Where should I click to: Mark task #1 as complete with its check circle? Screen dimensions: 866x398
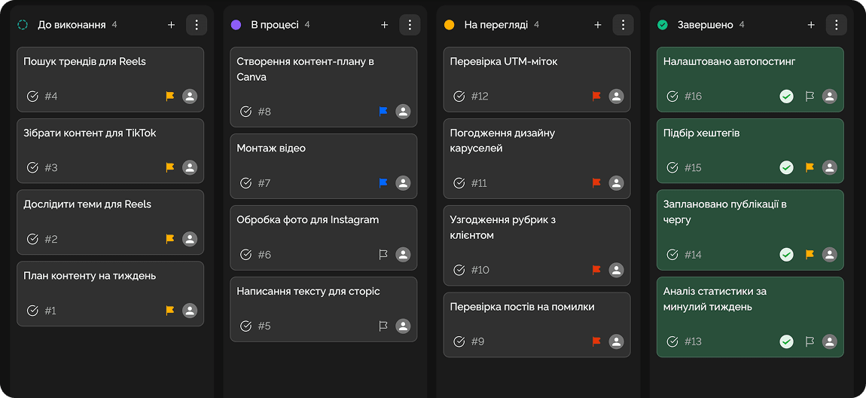32,311
